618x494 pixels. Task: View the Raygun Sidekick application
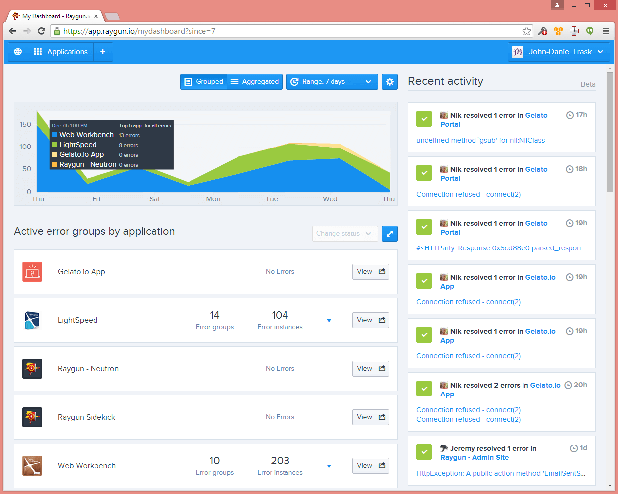click(x=371, y=417)
